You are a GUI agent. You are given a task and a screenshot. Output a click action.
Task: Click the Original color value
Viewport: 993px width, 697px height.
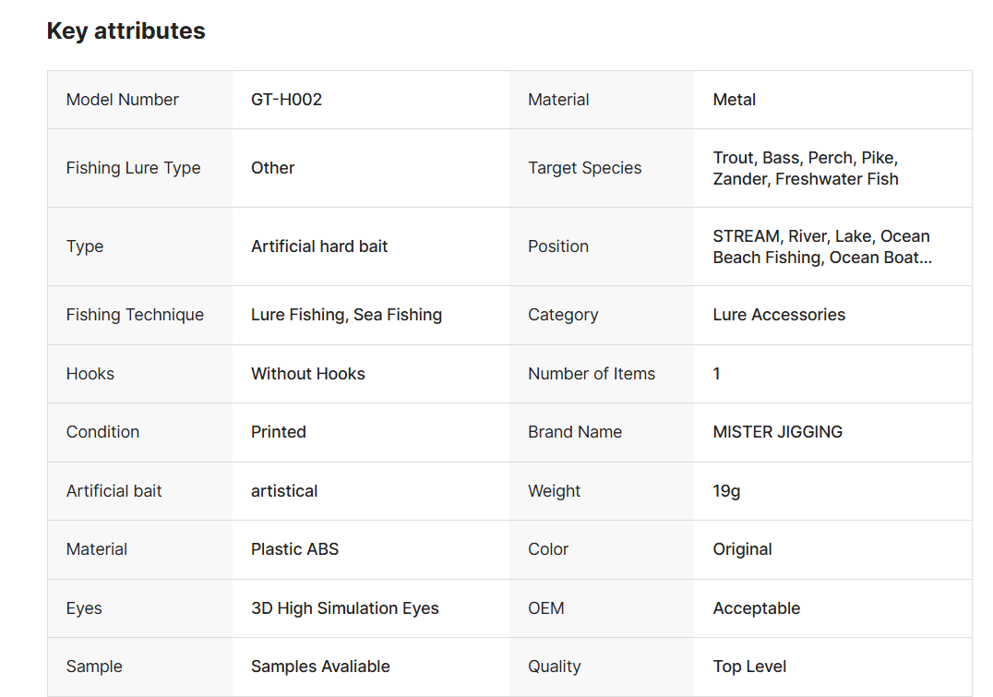point(742,549)
